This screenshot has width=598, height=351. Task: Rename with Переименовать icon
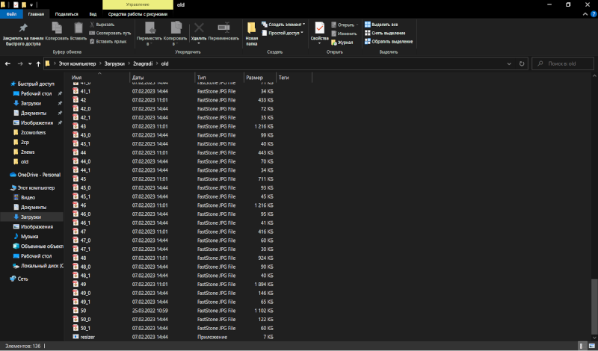point(224,31)
